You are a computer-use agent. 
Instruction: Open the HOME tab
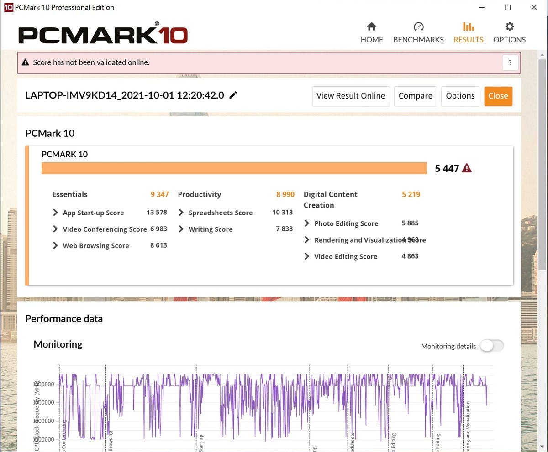click(372, 33)
